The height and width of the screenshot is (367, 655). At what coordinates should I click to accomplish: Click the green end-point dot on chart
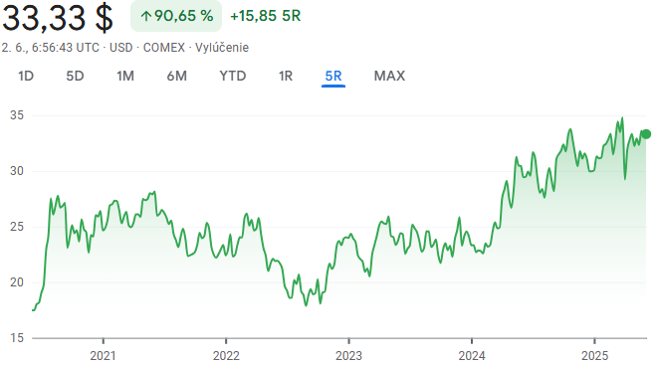tap(646, 134)
